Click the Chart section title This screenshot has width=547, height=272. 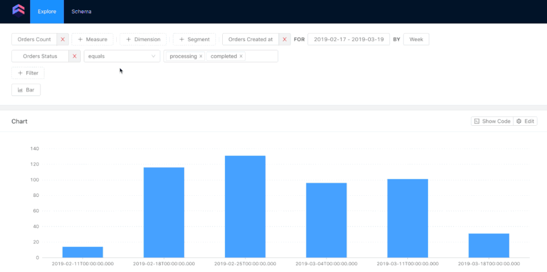point(19,121)
